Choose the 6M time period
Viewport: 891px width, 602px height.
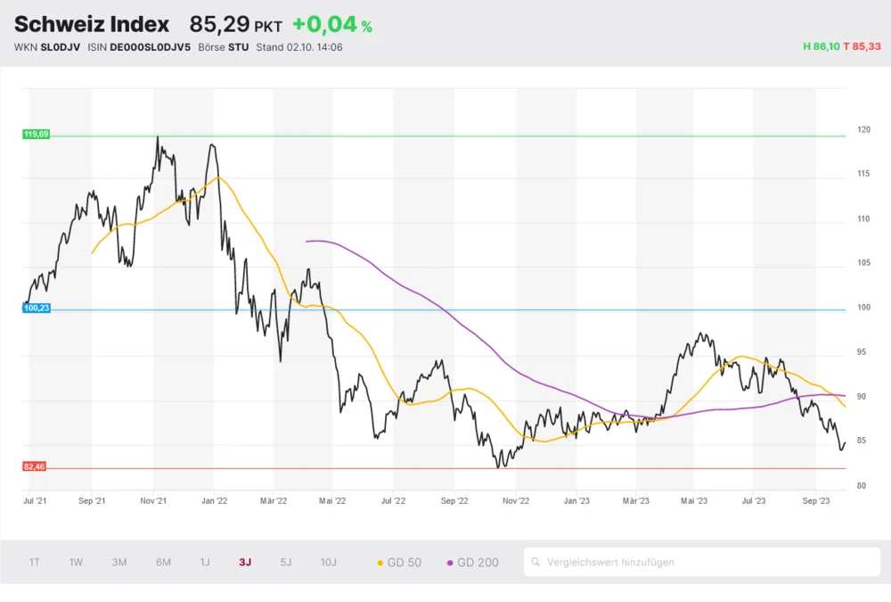point(163,563)
